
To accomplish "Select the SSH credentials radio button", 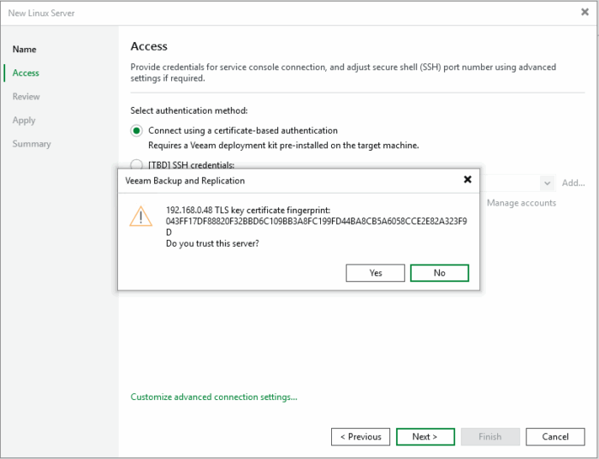I will 136,164.
